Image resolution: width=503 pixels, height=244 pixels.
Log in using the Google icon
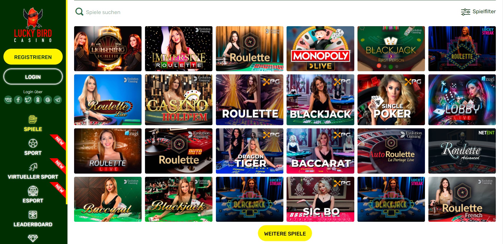coord(48,100)
